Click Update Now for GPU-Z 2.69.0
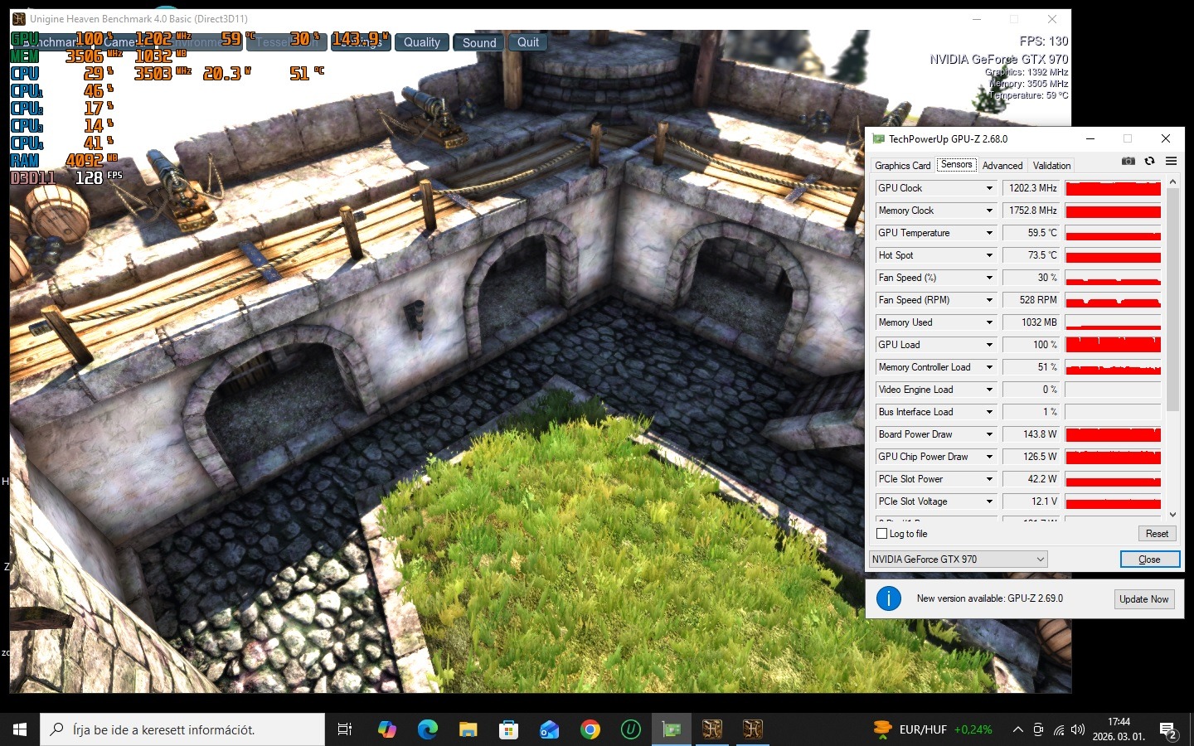This screenshot has width=1194, height=746. tap(1143, 599)
